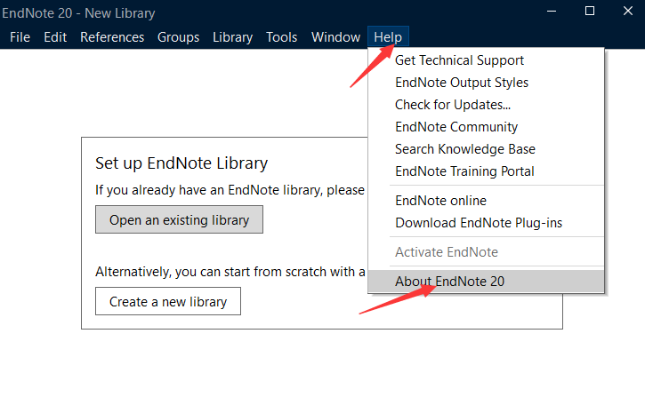
Task: Open EndNote Training Portal
Action: (487, 171)
